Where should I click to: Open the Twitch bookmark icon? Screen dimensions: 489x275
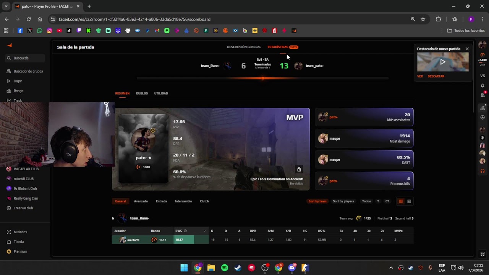pyautogui.click(x=79, y=31)
